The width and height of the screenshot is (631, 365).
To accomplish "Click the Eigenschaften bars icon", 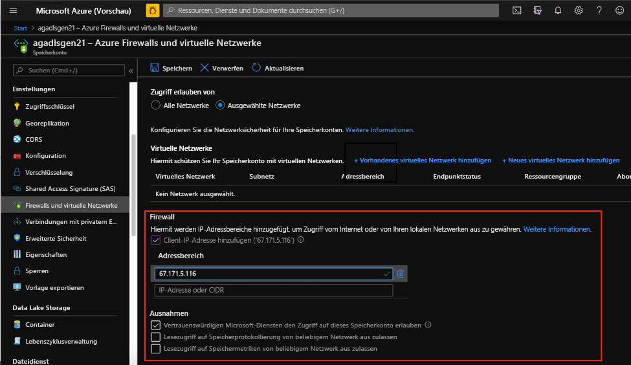I will (17, 254).
